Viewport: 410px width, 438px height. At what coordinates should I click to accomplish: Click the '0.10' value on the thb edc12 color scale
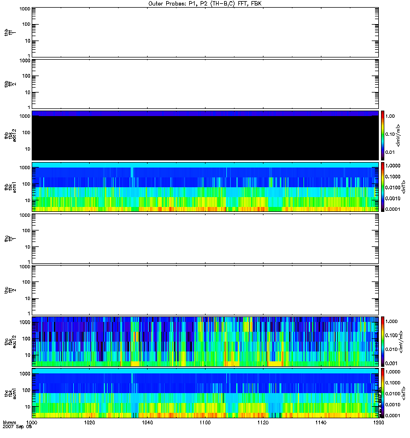pos(390,134)
